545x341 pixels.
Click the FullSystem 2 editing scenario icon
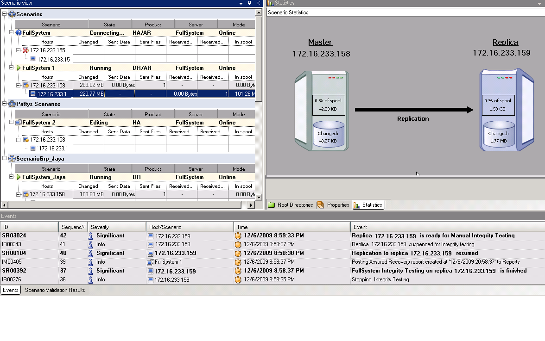tap(19, 123)
